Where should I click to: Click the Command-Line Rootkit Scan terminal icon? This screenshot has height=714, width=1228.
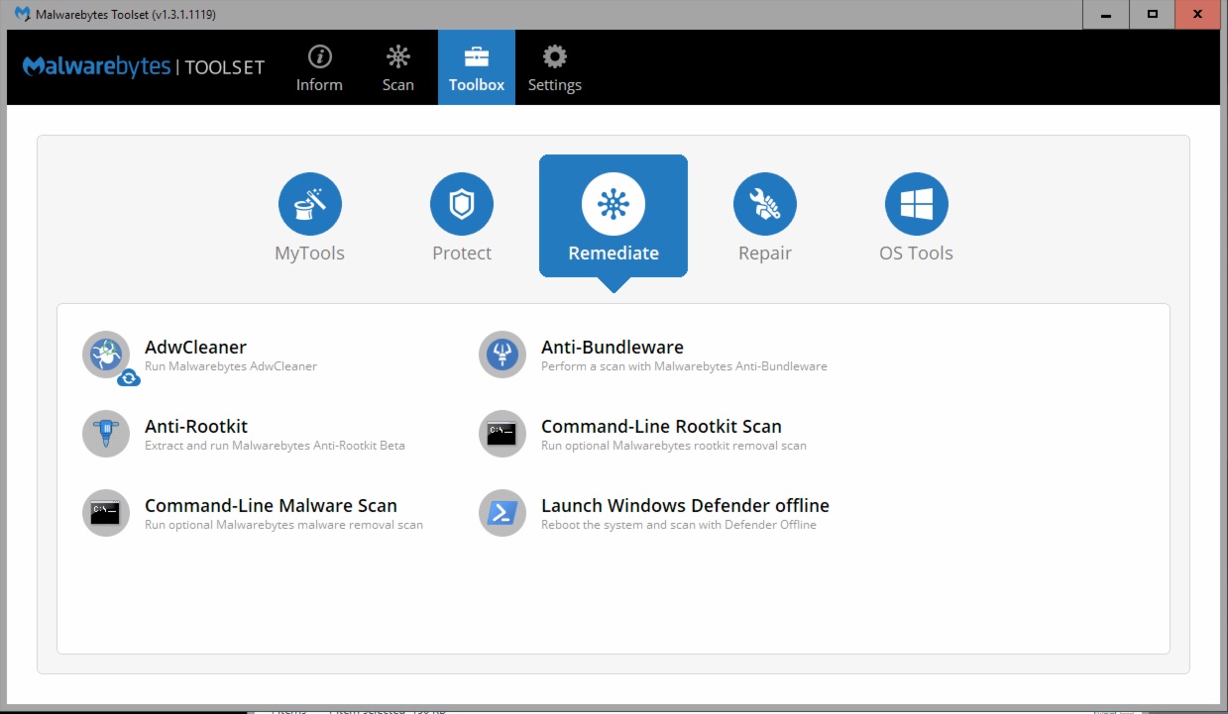tap(502, 434)
